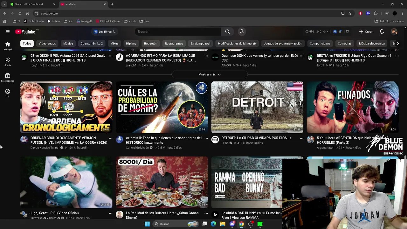Open the notifications bell

[x=382, y=31]
